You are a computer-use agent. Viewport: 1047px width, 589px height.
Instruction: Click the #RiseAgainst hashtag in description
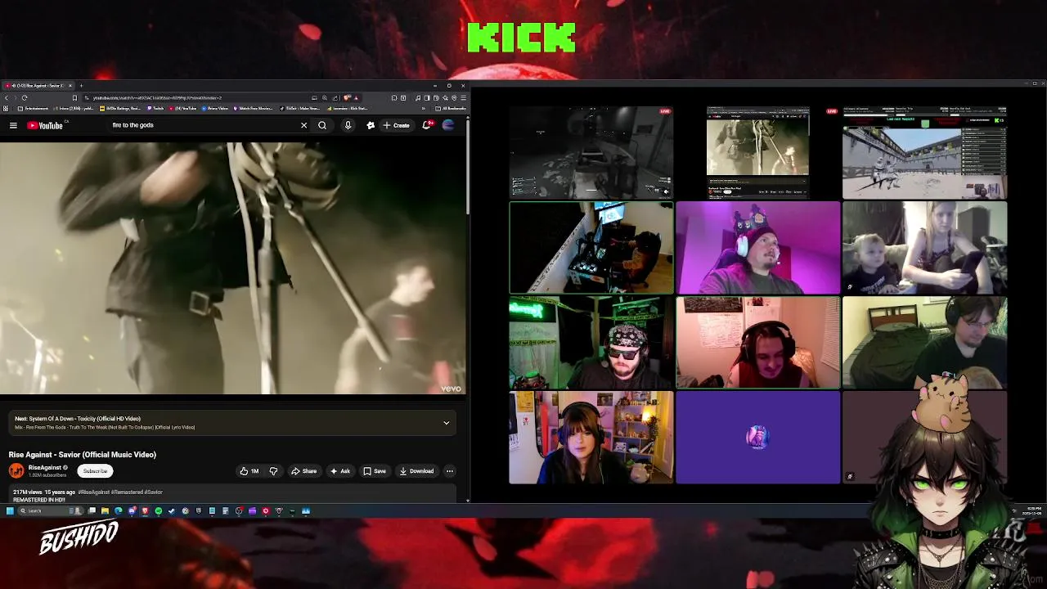95,492
